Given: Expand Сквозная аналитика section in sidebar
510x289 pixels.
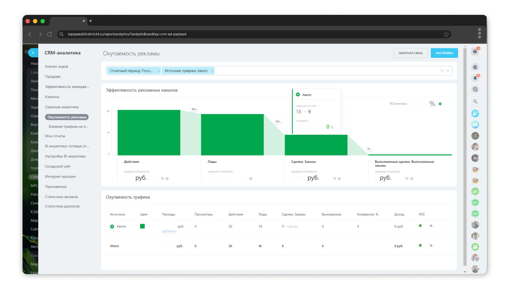Looking at the screenshot, I should click(62, 107).
